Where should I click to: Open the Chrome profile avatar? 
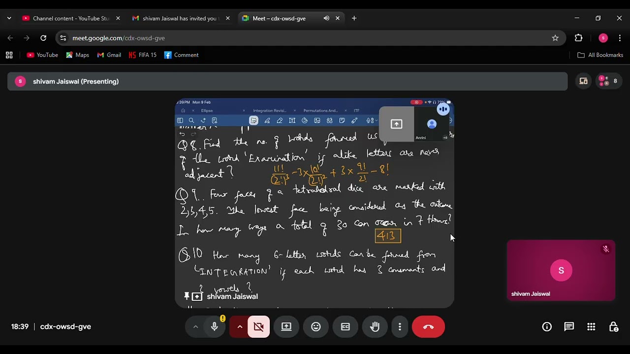pos(603,38)
